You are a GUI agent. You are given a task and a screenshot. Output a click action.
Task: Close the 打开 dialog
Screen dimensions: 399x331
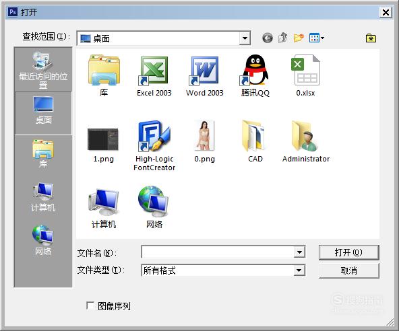tap(386, 12)
